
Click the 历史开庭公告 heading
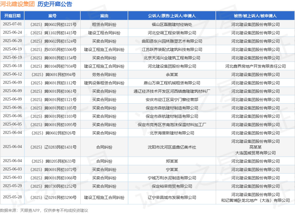pyautogui.click(x=55, y=4)
